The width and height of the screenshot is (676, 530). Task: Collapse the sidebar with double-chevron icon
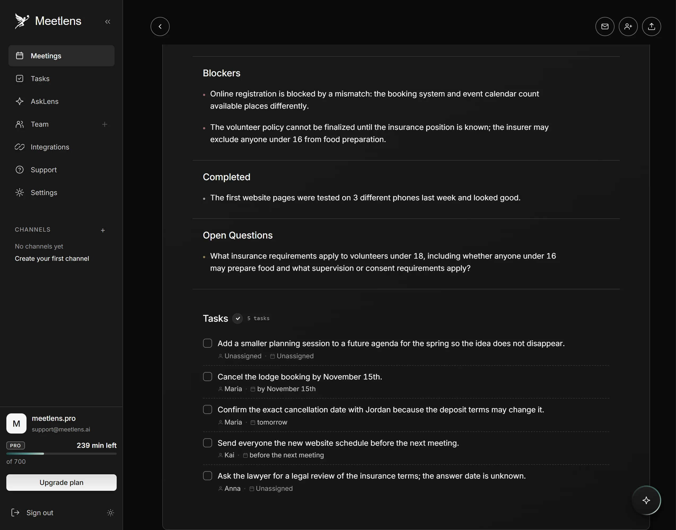[108, 22]
